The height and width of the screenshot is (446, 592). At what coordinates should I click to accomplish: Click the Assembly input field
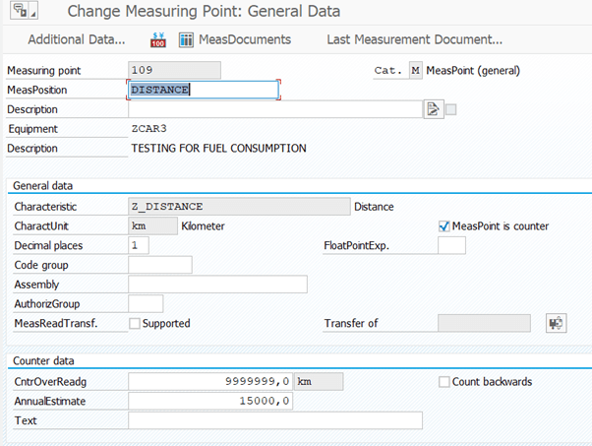point(218,285)
